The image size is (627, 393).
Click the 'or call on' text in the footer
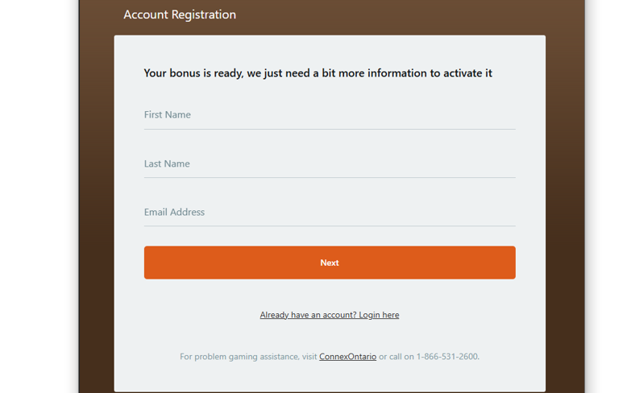[397, 357]
